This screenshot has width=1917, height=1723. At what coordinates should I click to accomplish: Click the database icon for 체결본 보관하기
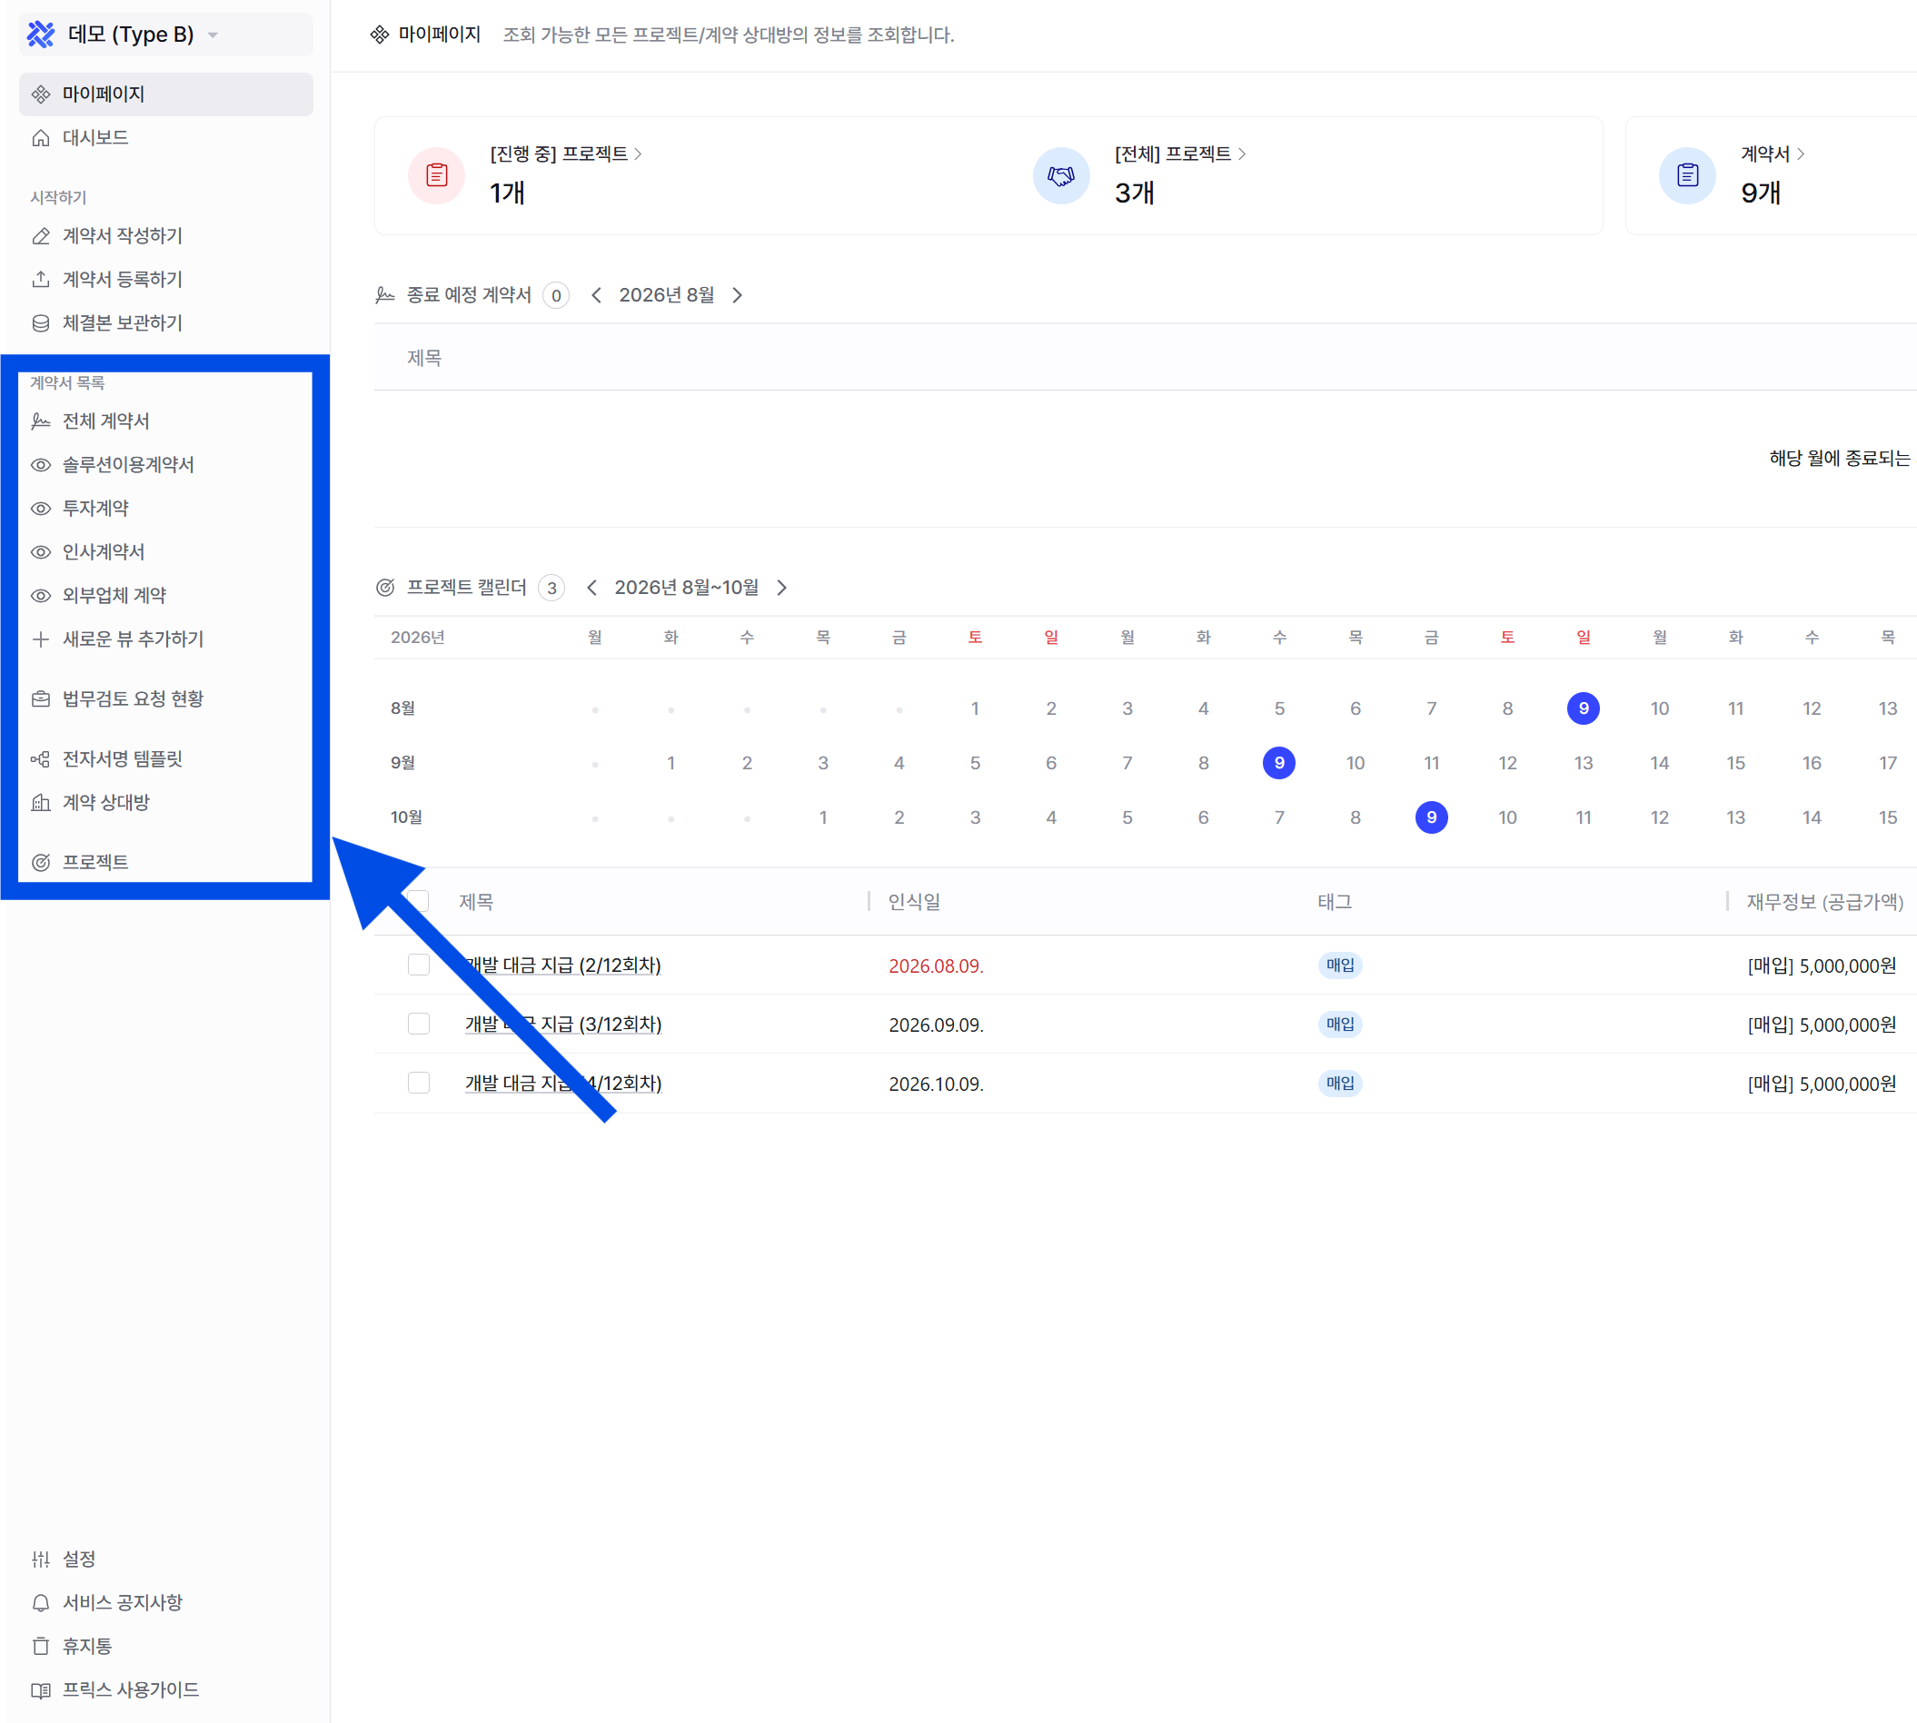[41, 322]
